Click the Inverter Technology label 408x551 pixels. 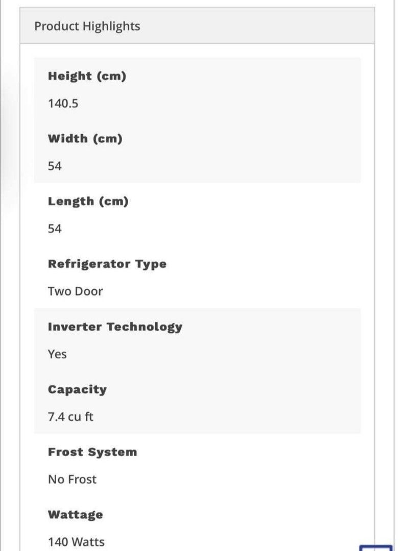[x=115, y=327]
